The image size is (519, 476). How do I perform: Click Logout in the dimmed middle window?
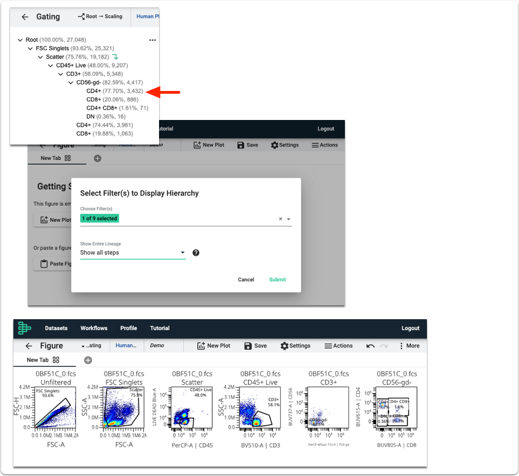tap(326, 129)
